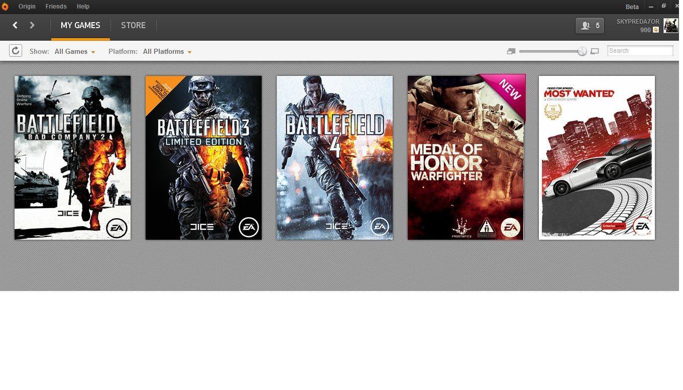Select Battlefield 3 Limited Edition cover
The width and height of the screenshot is (683, 390).
point(203,158)
